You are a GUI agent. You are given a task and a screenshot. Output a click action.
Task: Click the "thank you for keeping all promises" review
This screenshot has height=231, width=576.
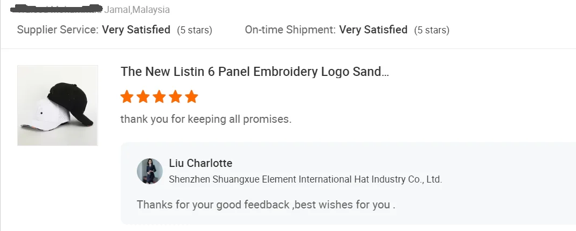tap(206, 119)
